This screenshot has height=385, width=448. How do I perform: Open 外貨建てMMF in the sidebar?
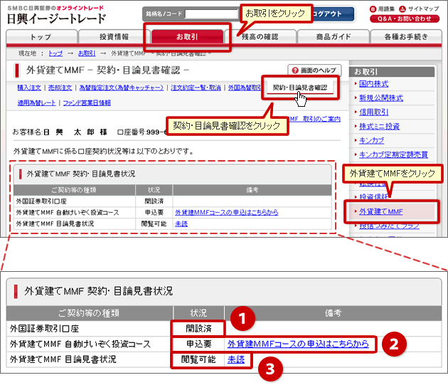[381, 211]
